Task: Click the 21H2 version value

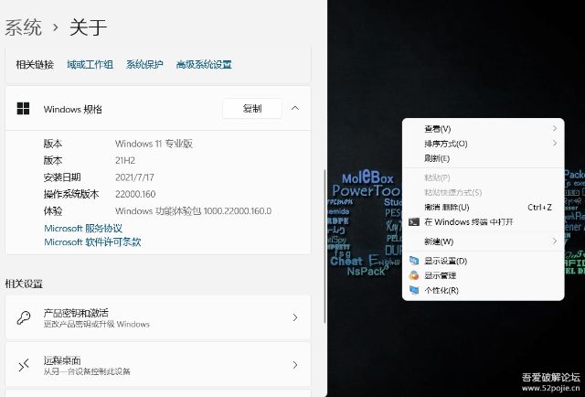Action: 125,161
